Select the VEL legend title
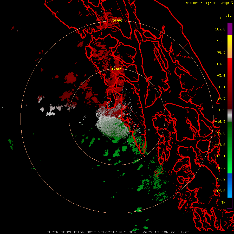Viewport: 234px width, 234px height. (x=228, y=16)
